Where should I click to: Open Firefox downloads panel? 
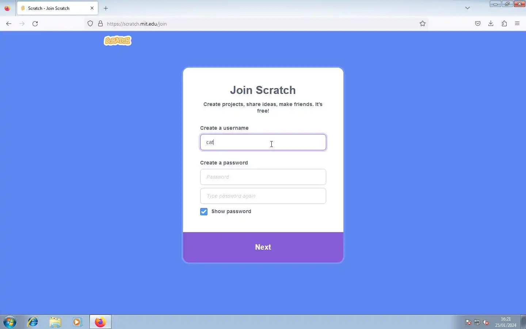click(x=491, y=24)
